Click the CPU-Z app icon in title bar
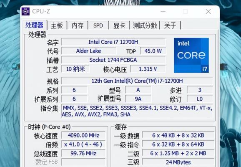 [25, 11]
